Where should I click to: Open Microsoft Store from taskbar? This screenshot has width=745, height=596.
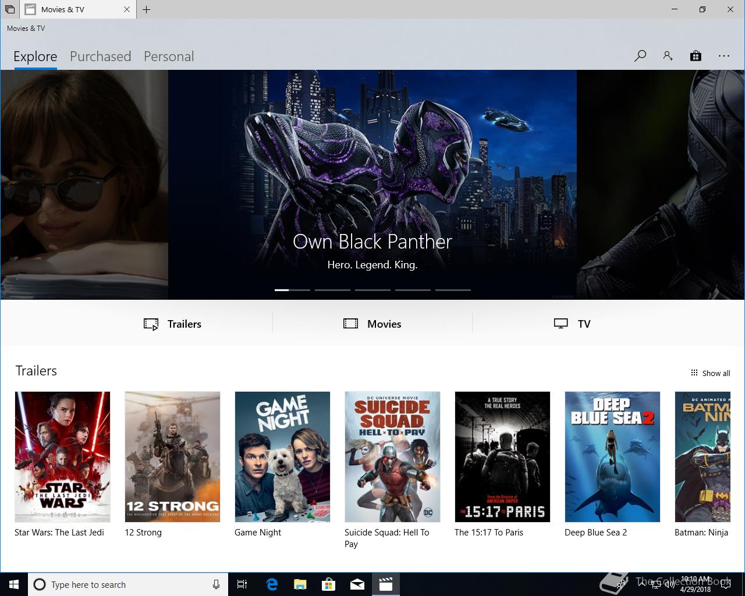click(x=328, y=584)
